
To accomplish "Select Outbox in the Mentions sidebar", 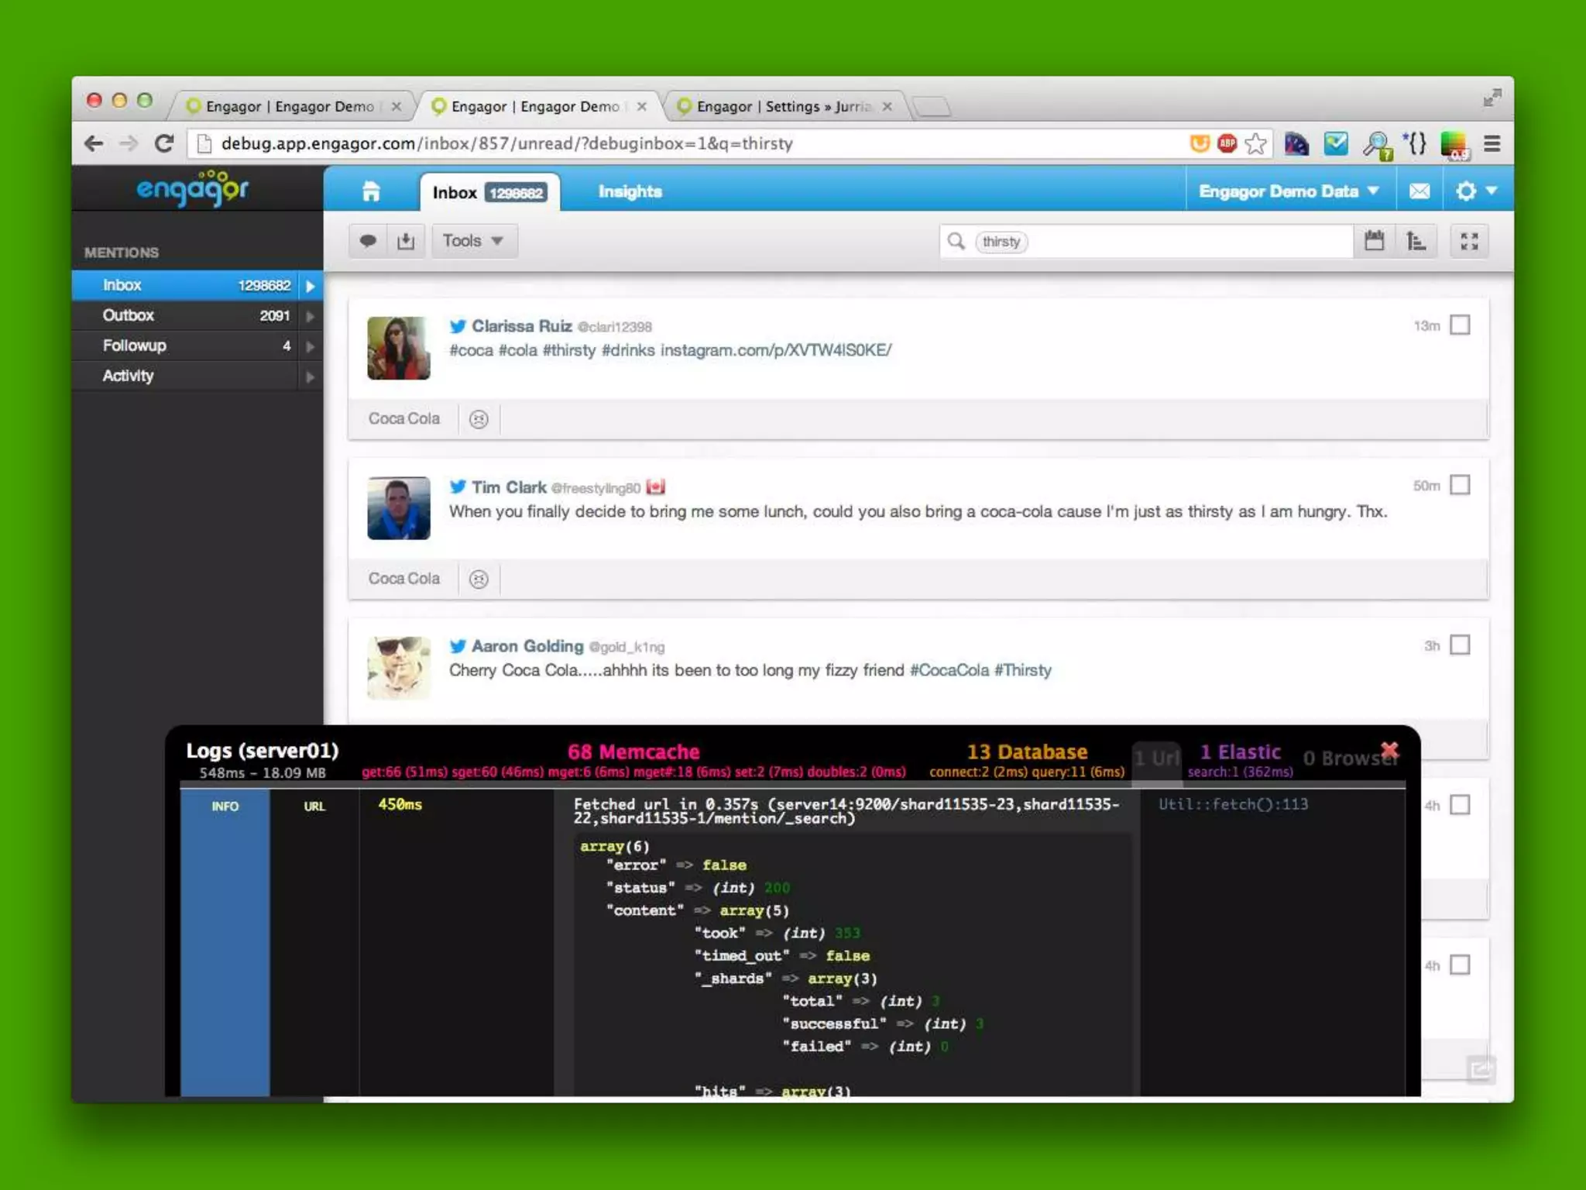I will (x=129, y=315).
